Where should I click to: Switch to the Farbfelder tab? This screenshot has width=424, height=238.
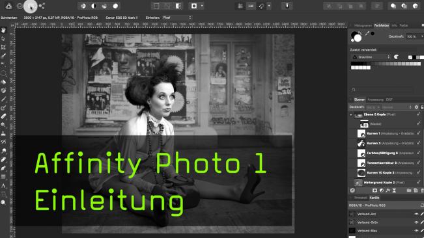(x=382, y=25)
